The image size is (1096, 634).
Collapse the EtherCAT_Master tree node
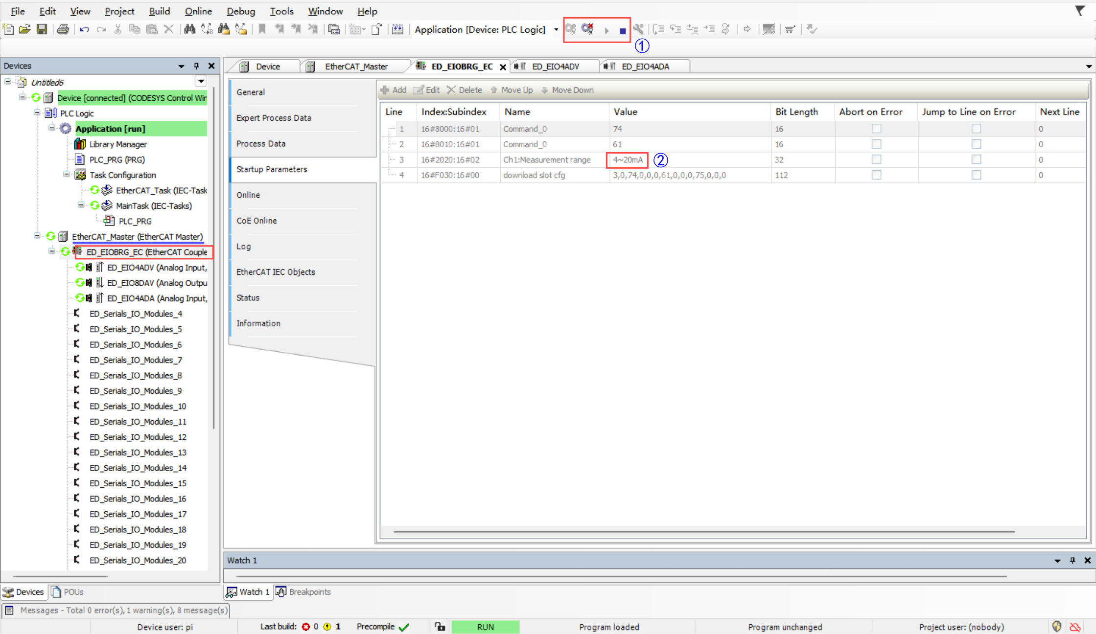click(x=37, y=236)
